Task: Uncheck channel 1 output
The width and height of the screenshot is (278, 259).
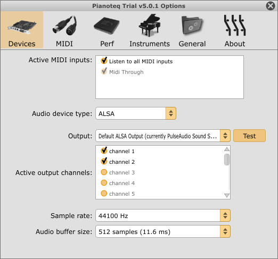Action: tap(104, 151)
